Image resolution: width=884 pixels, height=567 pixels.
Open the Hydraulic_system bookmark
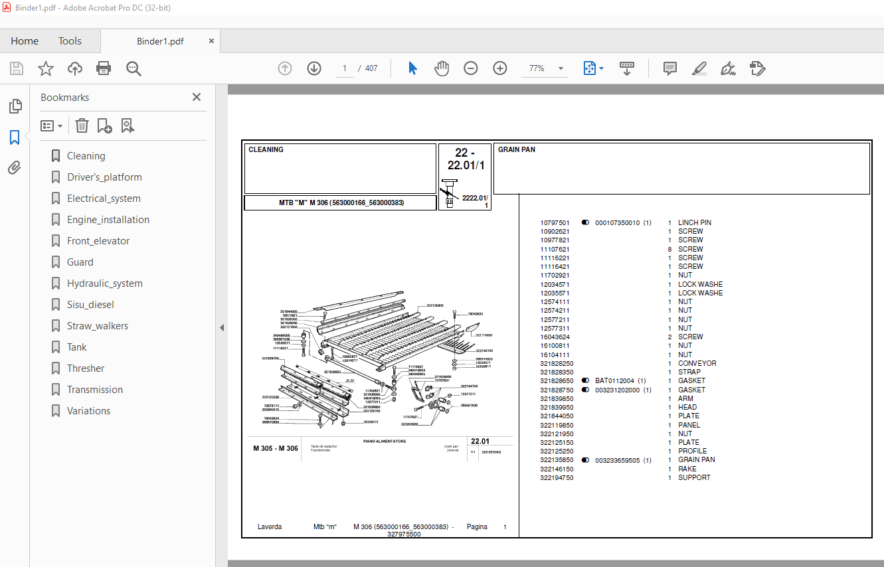(105, 283)
